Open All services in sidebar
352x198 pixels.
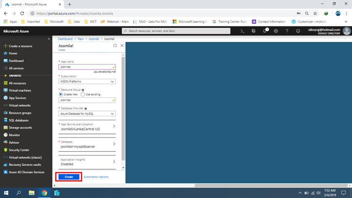16,68
